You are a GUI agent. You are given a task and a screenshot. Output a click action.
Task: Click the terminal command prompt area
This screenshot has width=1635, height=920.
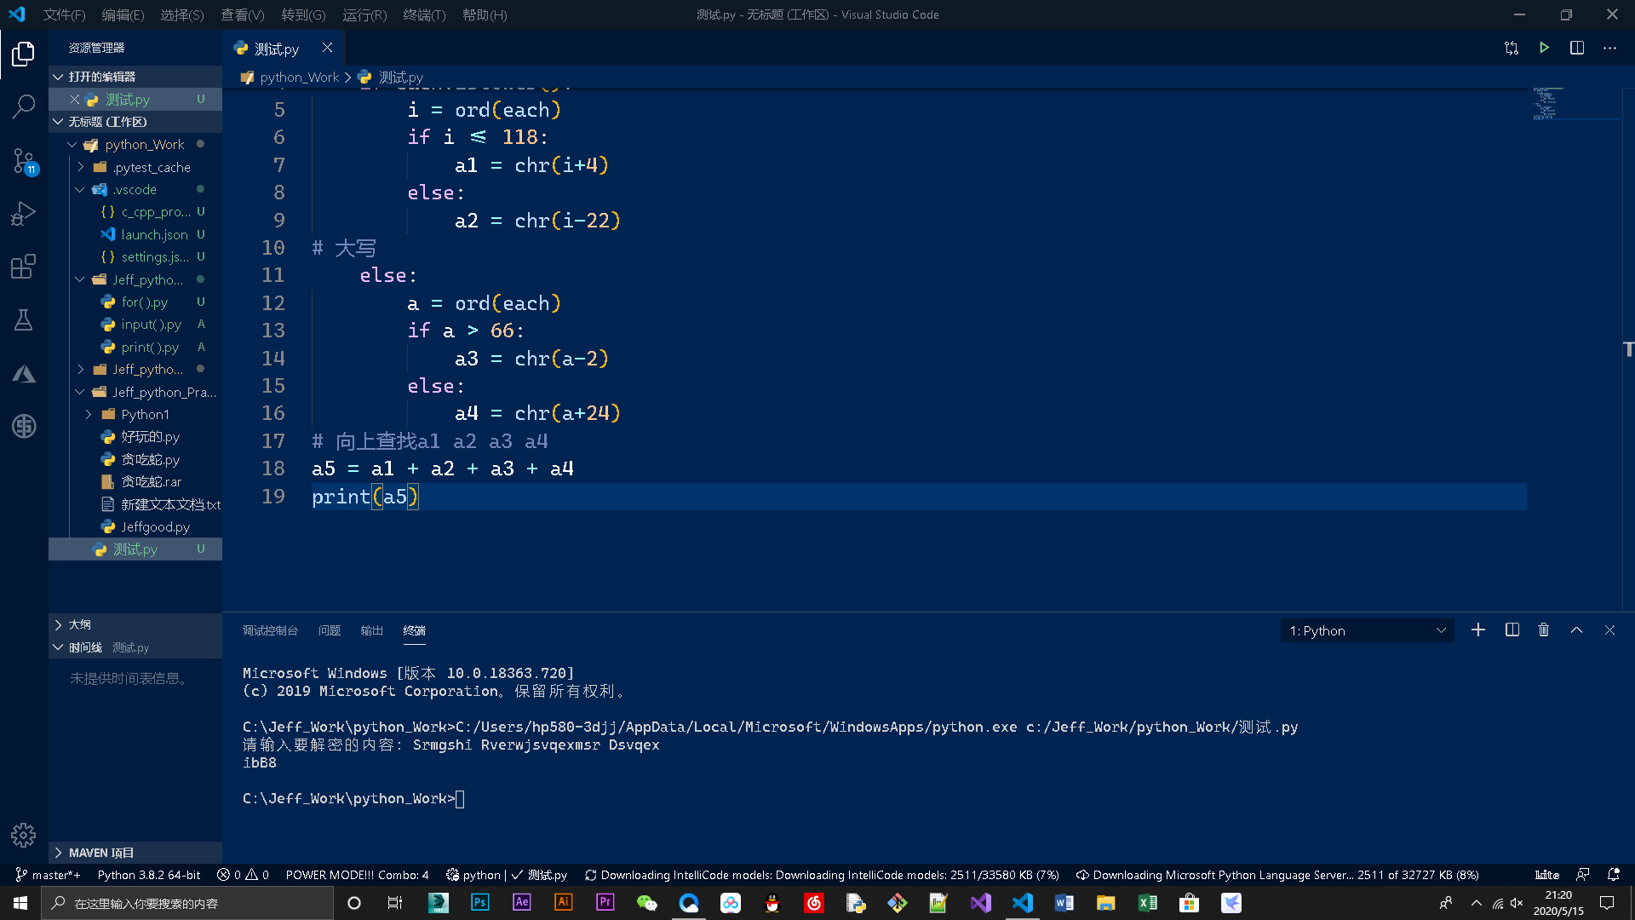point(353,798)
